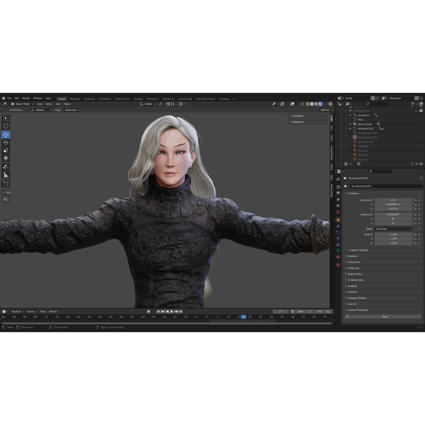Select the combined Transform tool
The width and height of the screenshot is (425, 425).
click(x=6, y=158)
